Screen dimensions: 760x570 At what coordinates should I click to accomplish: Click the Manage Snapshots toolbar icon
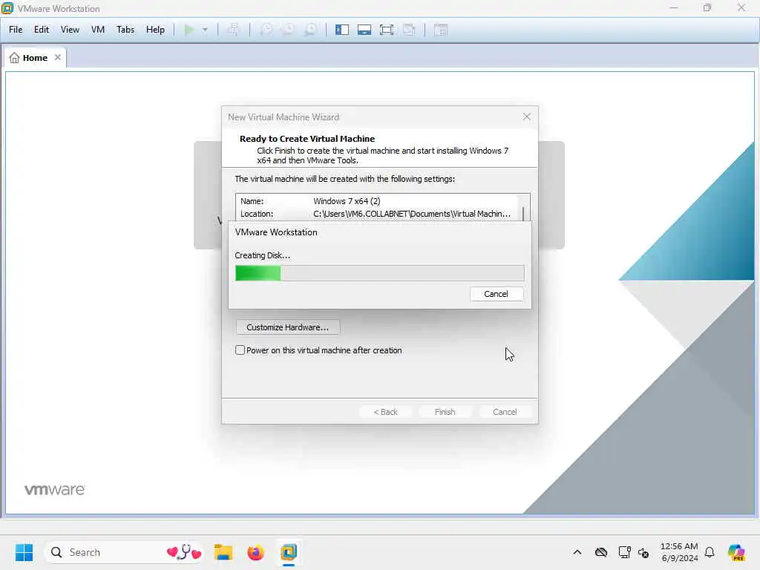(x=311, y=30)
